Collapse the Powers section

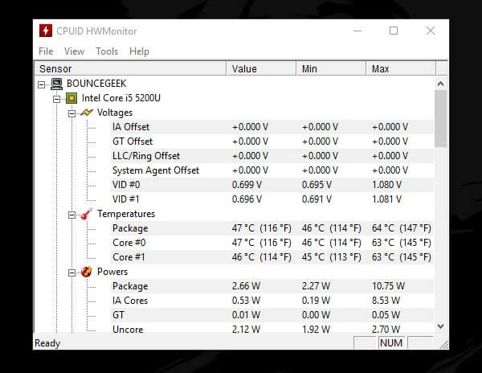click(x=71, y=273)
